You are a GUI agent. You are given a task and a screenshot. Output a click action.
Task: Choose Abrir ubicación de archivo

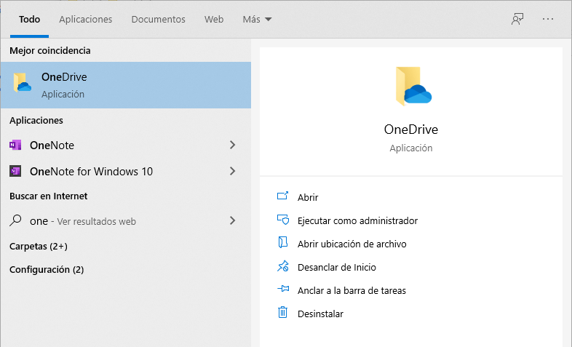pyautogui.click(x=351, y=244)
